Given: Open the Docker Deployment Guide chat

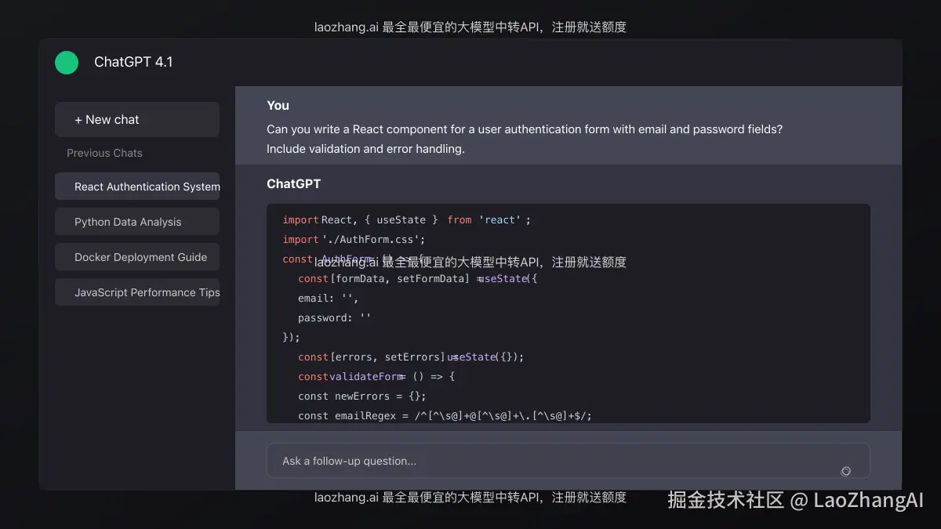Looking at the screenshot, I should coord(136,257).
